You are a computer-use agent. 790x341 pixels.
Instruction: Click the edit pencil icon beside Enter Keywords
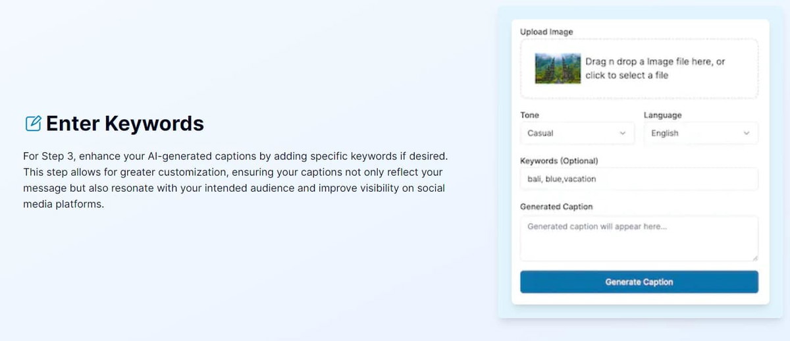point(33,123)
